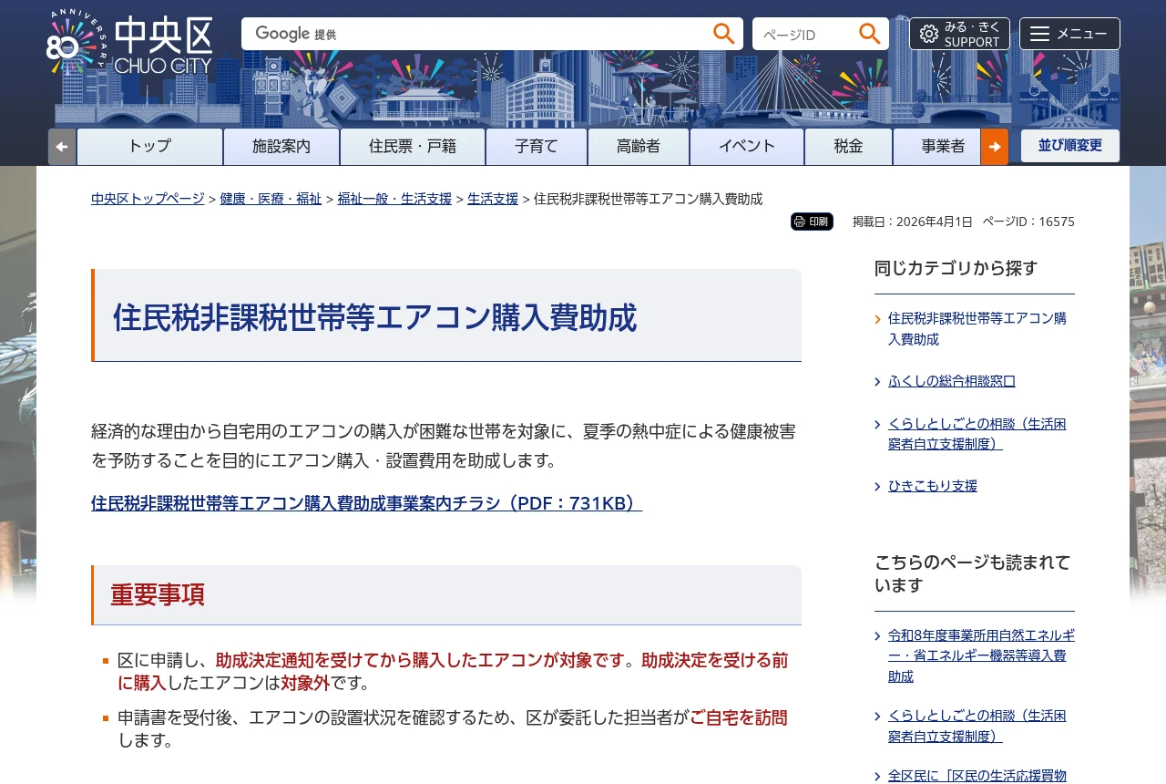This screenshot has height=784, width=1166.
Task: Open link 令和8年度事業所用自然エネルギー・省エネルギー機器等導入費助成
Action: 981,655
